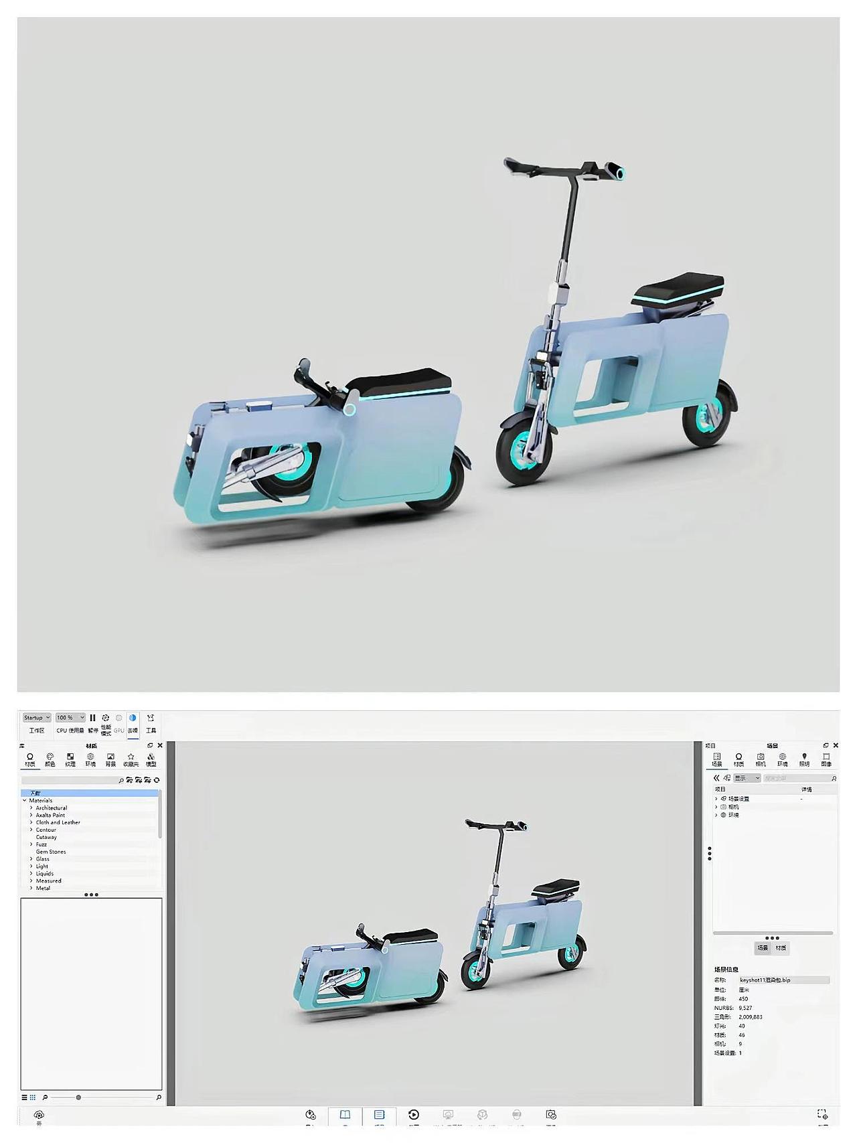Viewport: 857px width, 1143px height.
Task: Toggle GPU mode in the toolbar
Action: pos(119,718)
